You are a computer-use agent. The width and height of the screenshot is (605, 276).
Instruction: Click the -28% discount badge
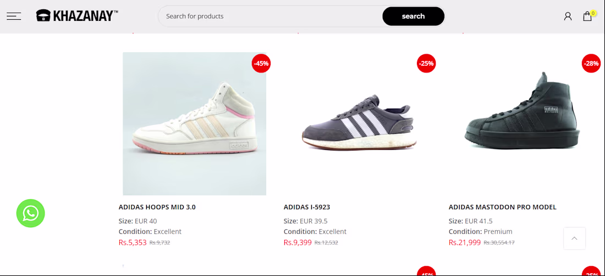[591, 64]
